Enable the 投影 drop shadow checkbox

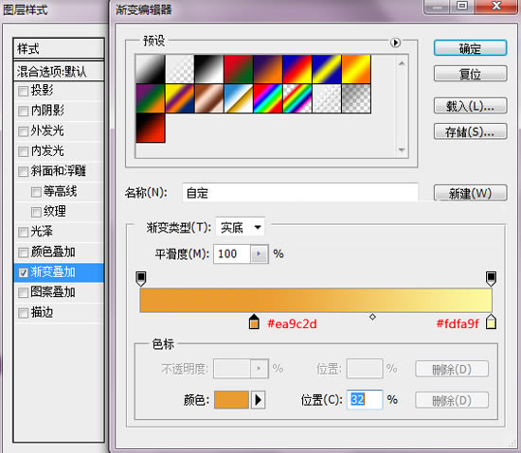(x=23, y=91)
